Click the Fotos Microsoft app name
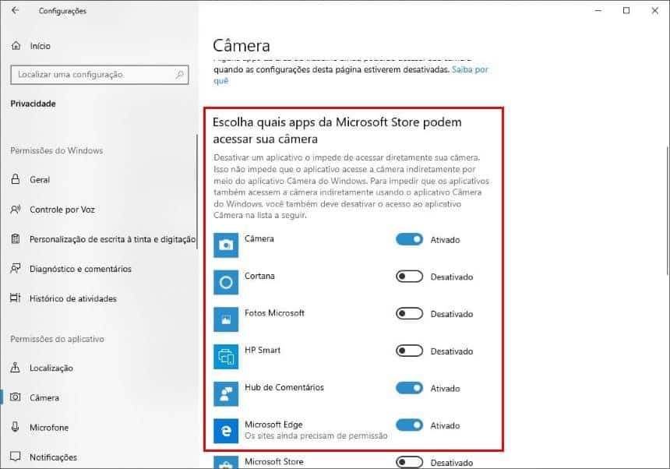The image size is (670, 469). 274,312
